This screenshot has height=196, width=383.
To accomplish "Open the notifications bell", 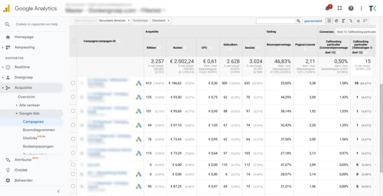I will (x=327, y=8).
